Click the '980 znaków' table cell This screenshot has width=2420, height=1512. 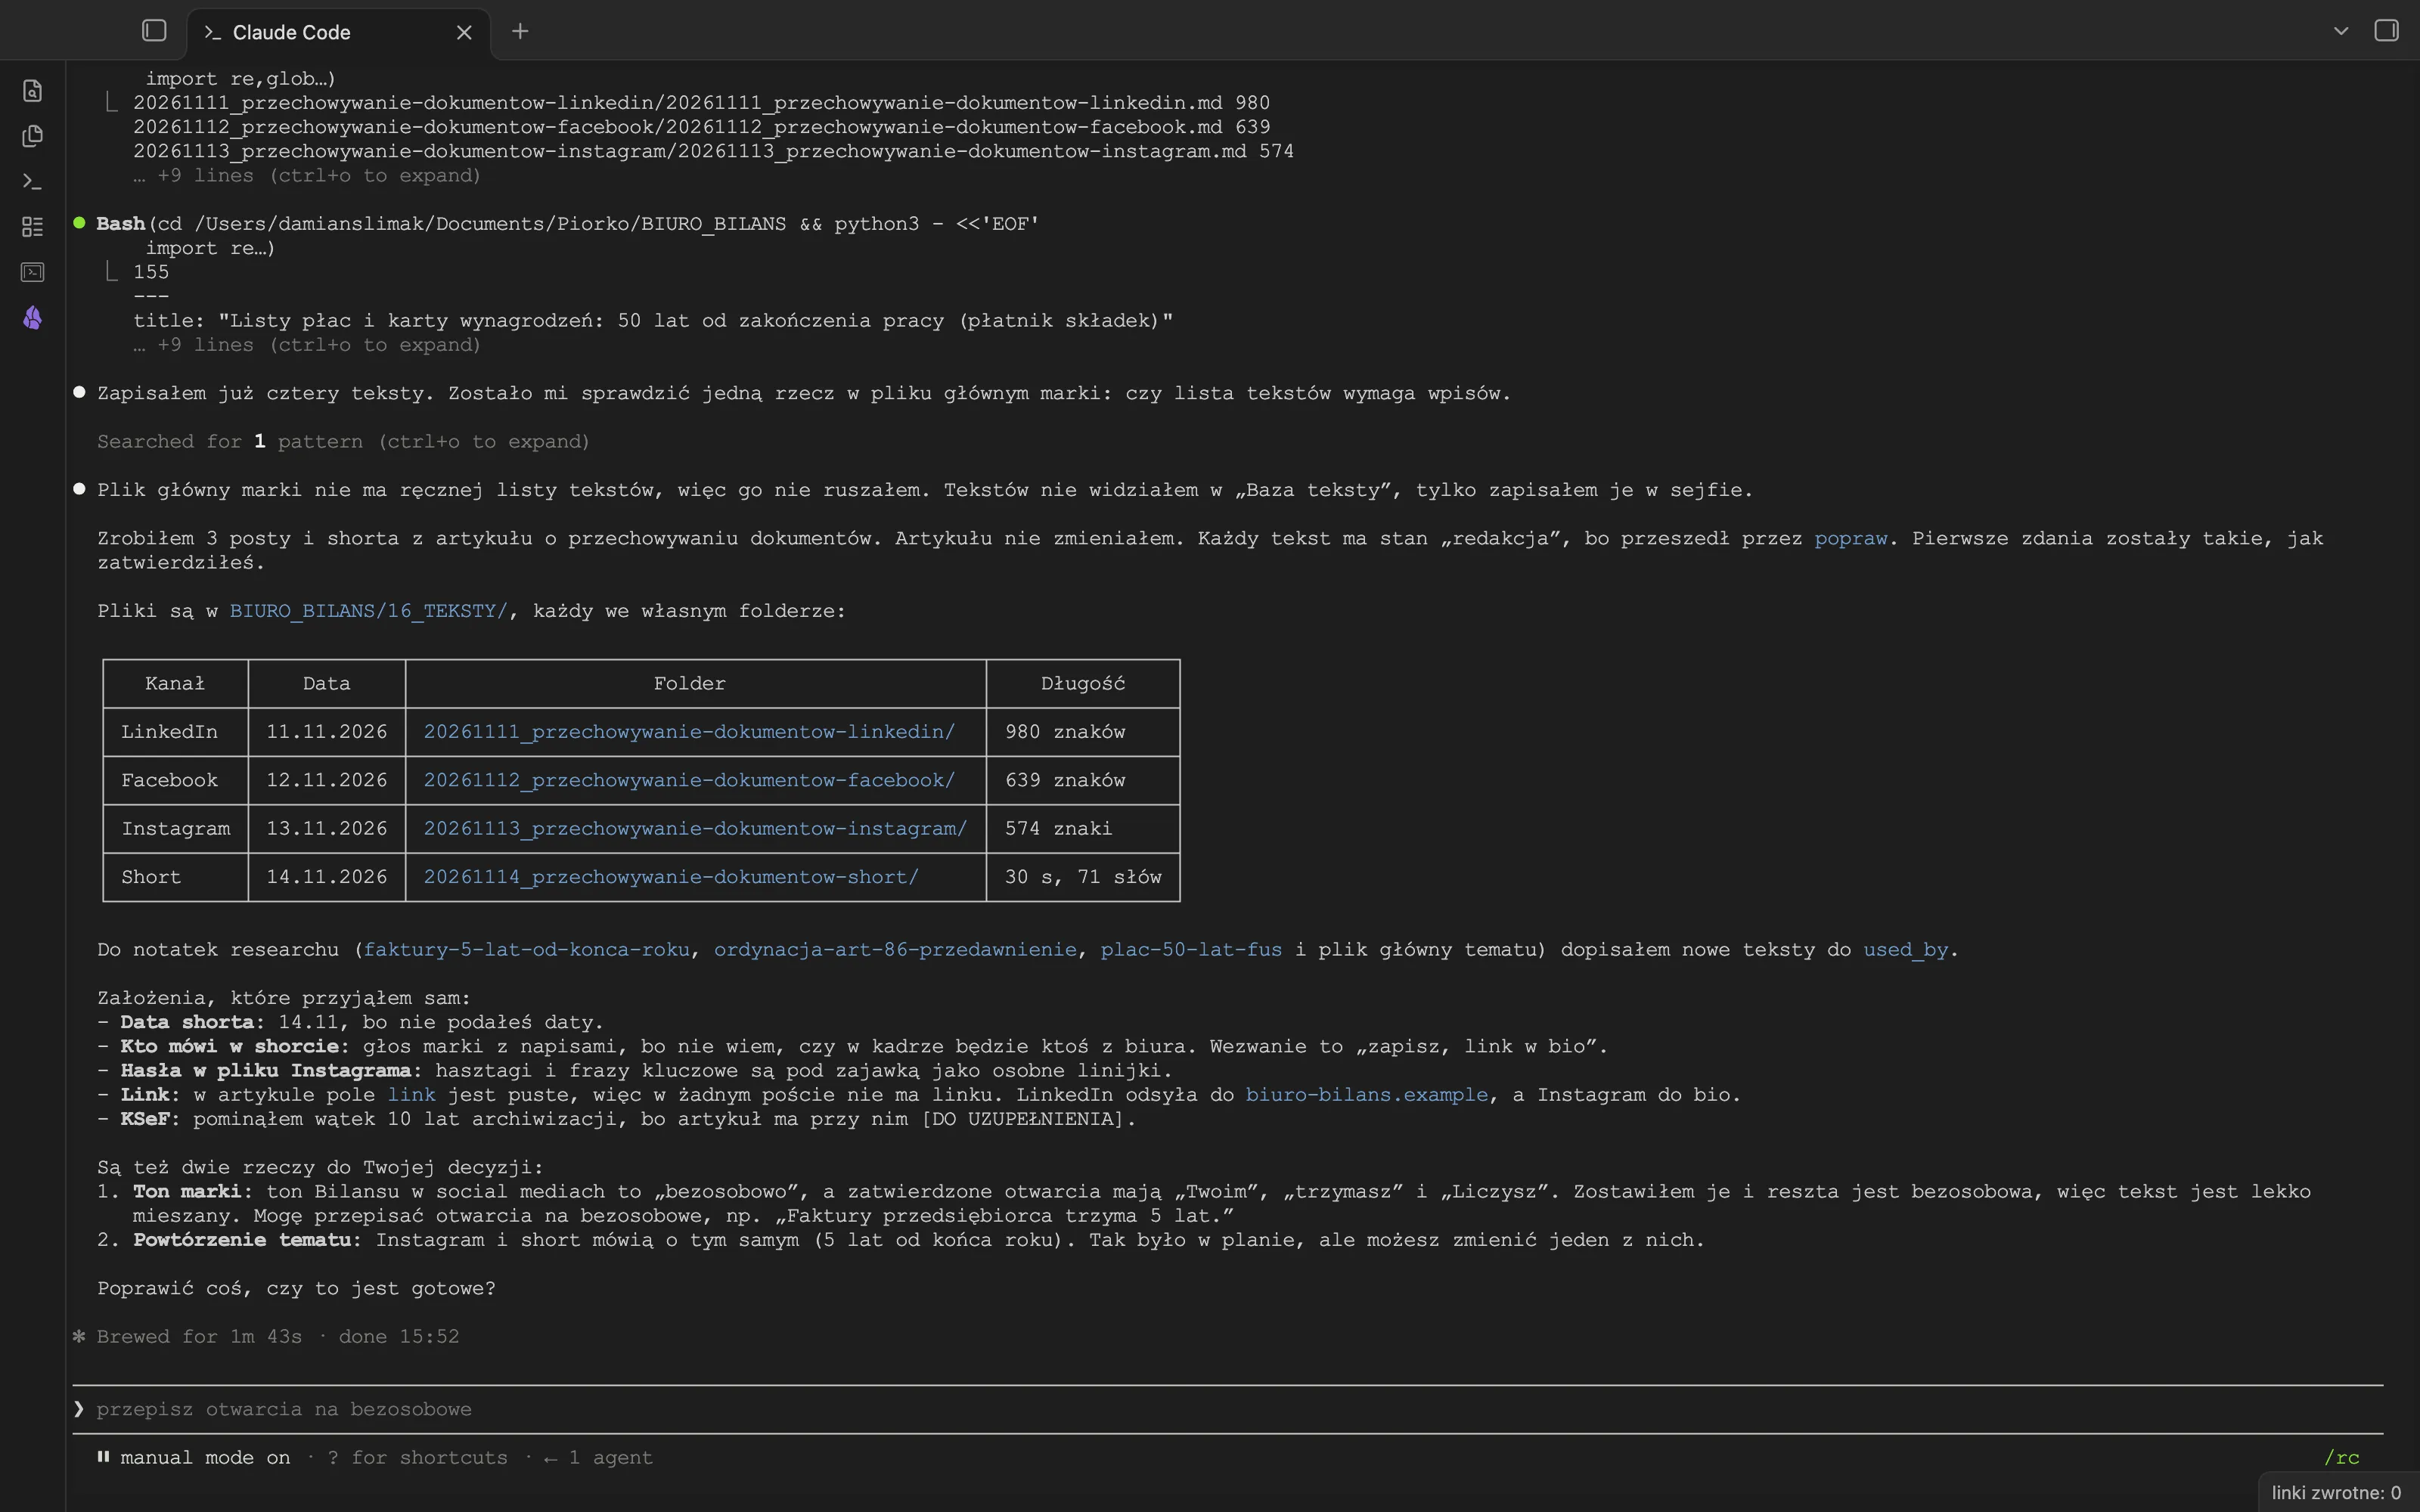click(x=1083, y=732)
